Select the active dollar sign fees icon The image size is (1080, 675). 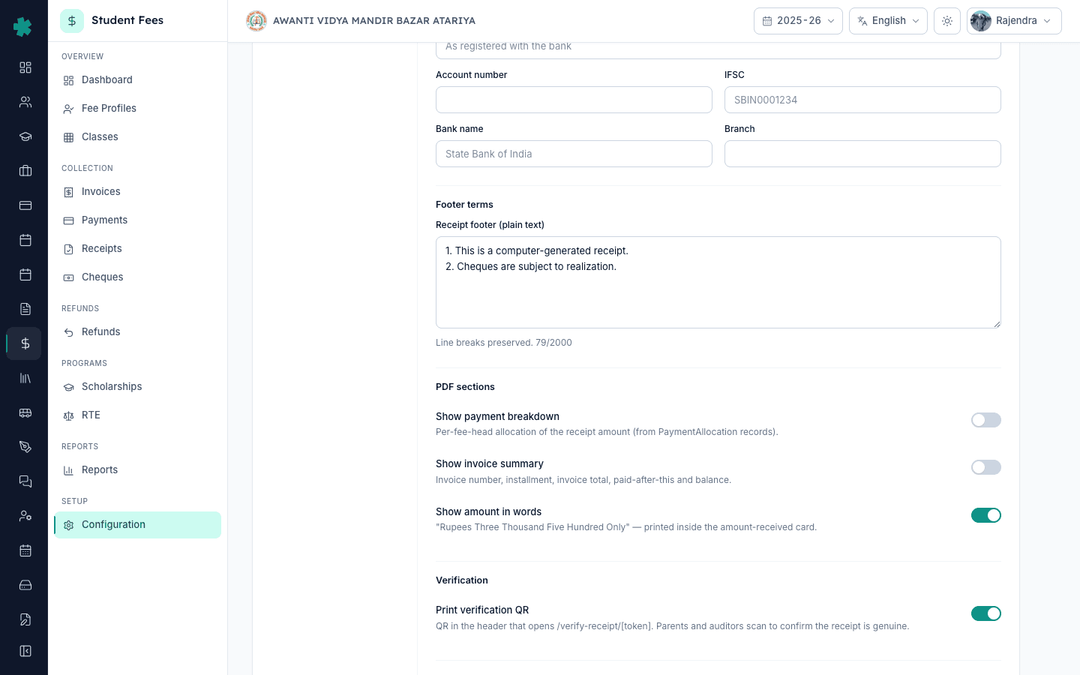click(25, 343)
